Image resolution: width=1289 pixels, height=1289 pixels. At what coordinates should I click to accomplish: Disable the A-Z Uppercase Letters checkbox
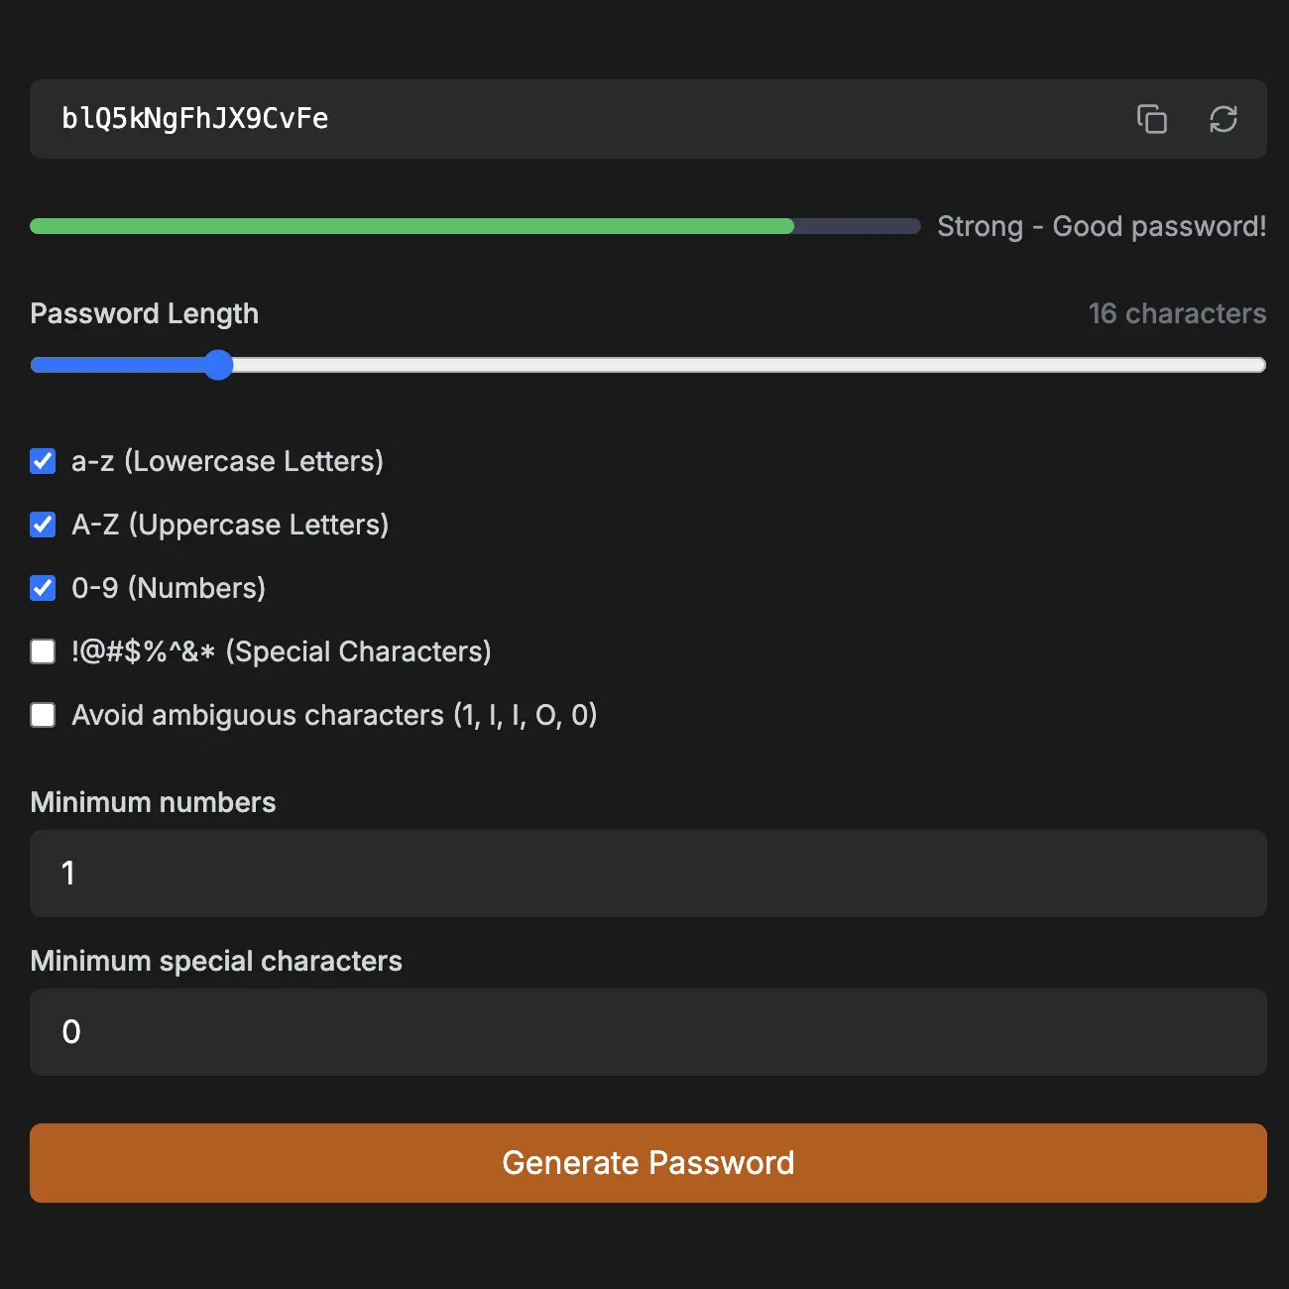click(43, 525)
